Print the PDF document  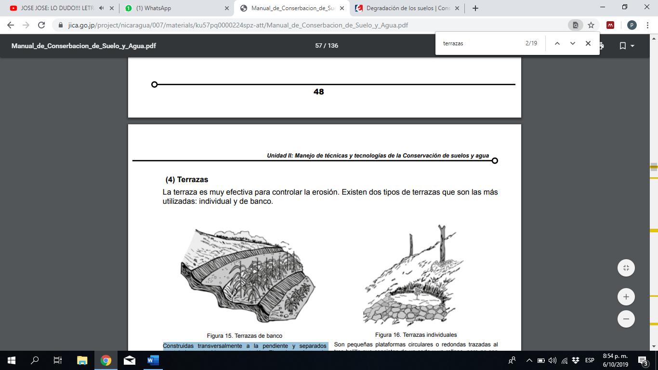point(602,46)
